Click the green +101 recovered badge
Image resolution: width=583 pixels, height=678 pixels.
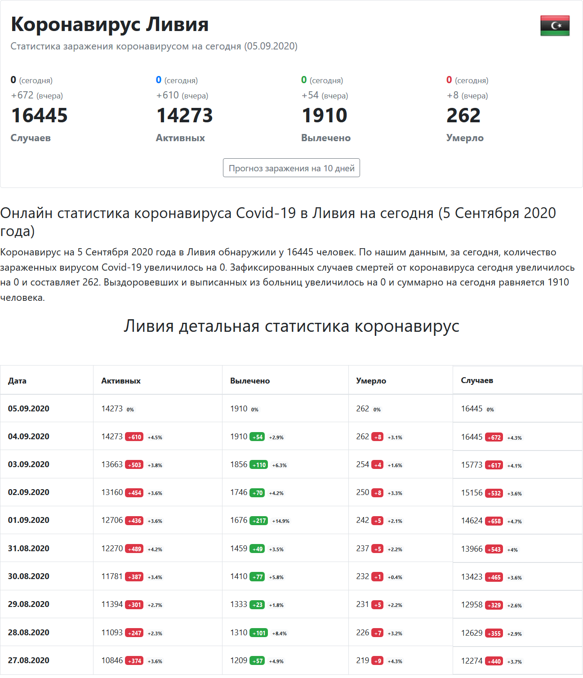259,633
